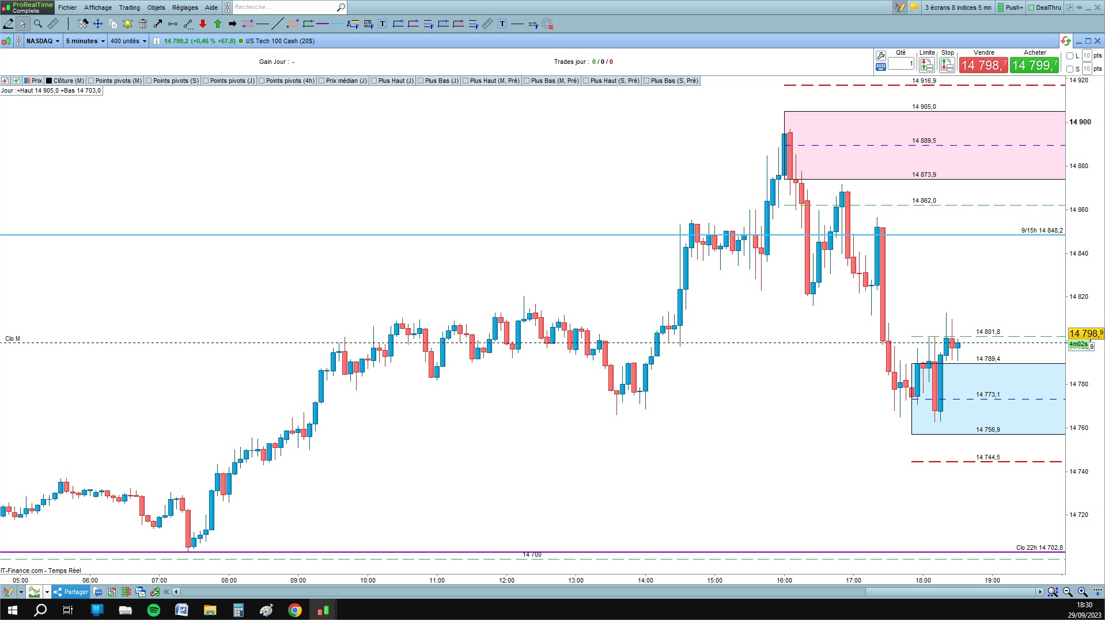Check the L points checkbox

tap(1070, 56)
